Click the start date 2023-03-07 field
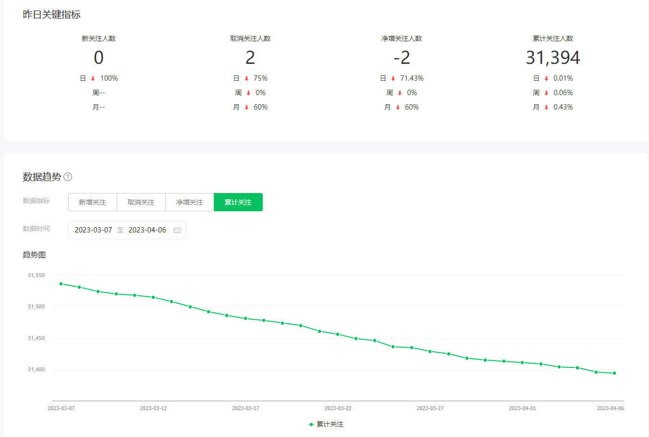649x437 pixels. 93,230
